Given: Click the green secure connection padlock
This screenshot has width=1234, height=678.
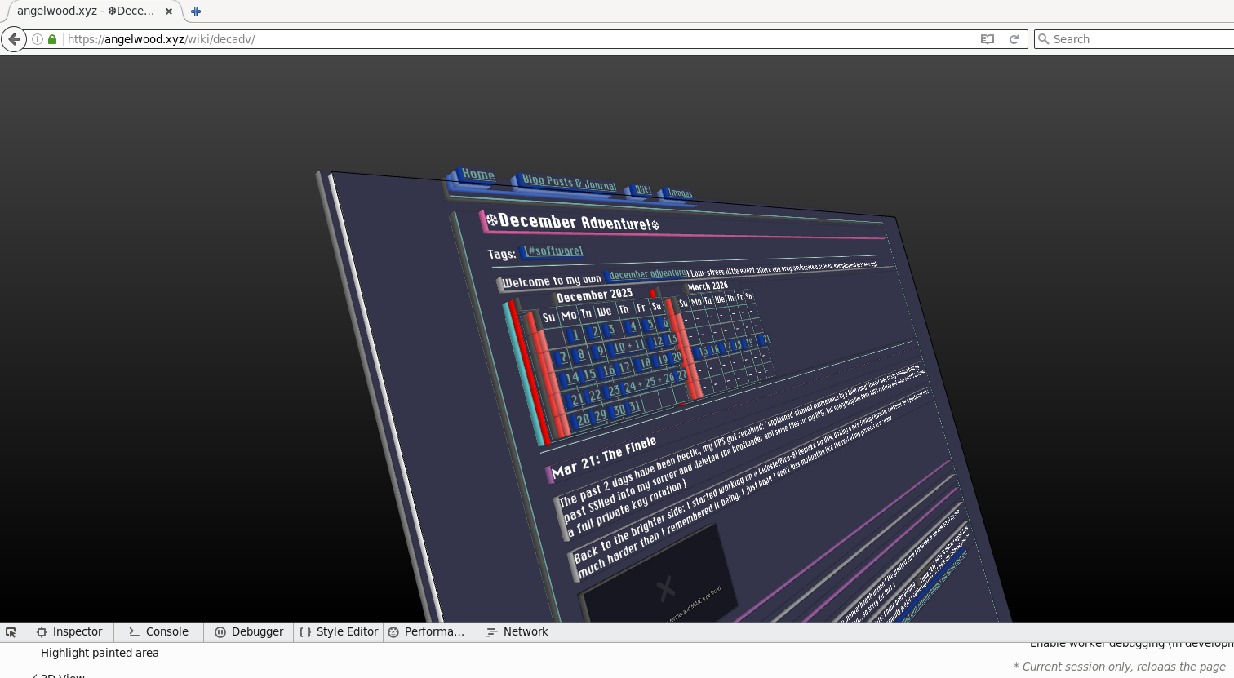Looking at the screenshot, I should [x=52, y=39].
